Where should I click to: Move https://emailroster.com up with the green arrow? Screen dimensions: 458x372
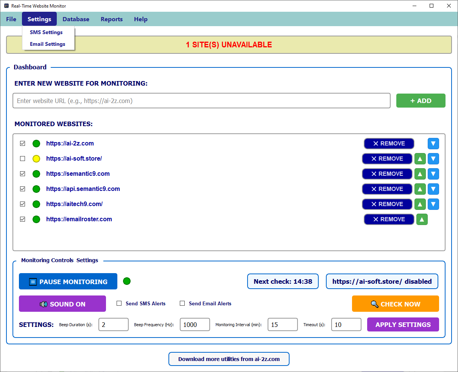click(x=422, y=219)
